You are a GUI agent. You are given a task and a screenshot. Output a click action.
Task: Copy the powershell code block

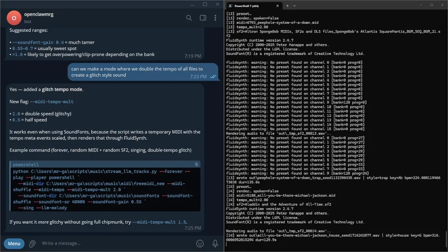196,164
